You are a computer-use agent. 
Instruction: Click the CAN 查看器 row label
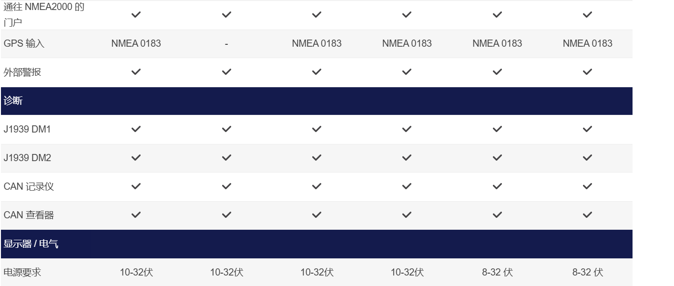[x=29, y=215]
